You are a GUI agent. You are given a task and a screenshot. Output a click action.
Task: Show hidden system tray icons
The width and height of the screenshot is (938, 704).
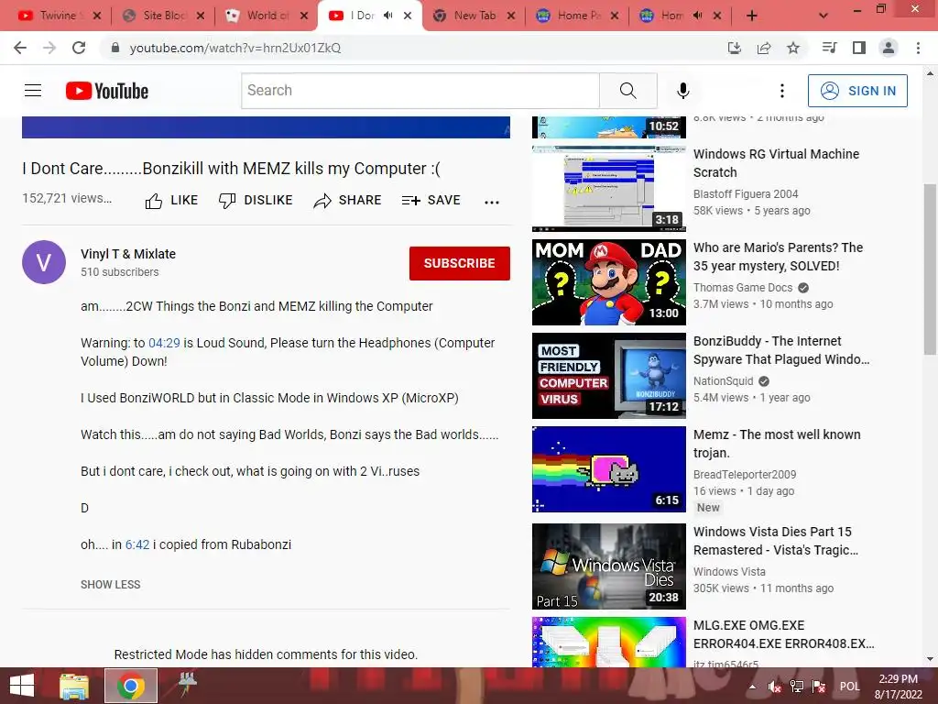click(x=752, y=687)
